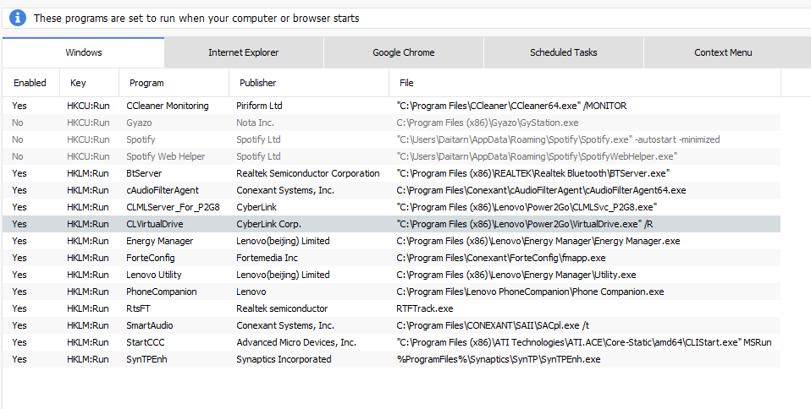Click the SACpl.exe /t file path
Image resolution: width=811 pixels, height=409 pixels.
click(x=493, y=325)
